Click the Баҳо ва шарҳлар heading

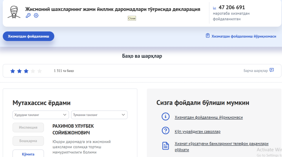coord(142,56)
